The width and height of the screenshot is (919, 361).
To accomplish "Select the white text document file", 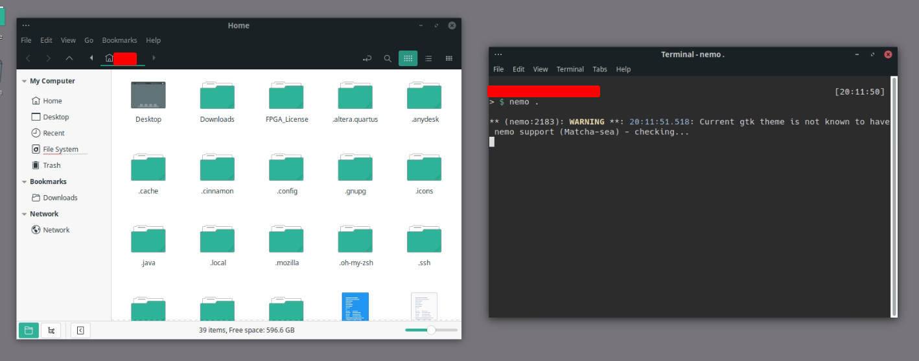I will tap(425, 307).
